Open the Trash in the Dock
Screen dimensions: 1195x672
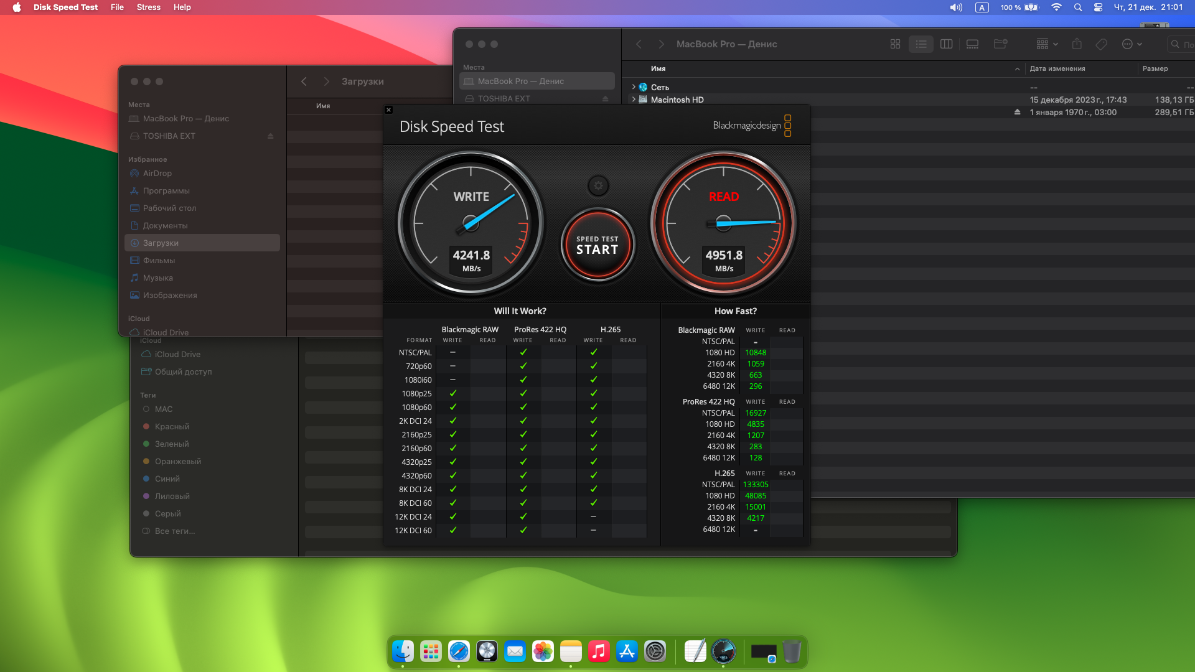coord(792,651)
